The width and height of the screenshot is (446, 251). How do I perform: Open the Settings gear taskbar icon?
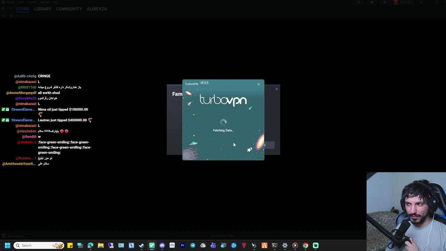pos(285,245)
